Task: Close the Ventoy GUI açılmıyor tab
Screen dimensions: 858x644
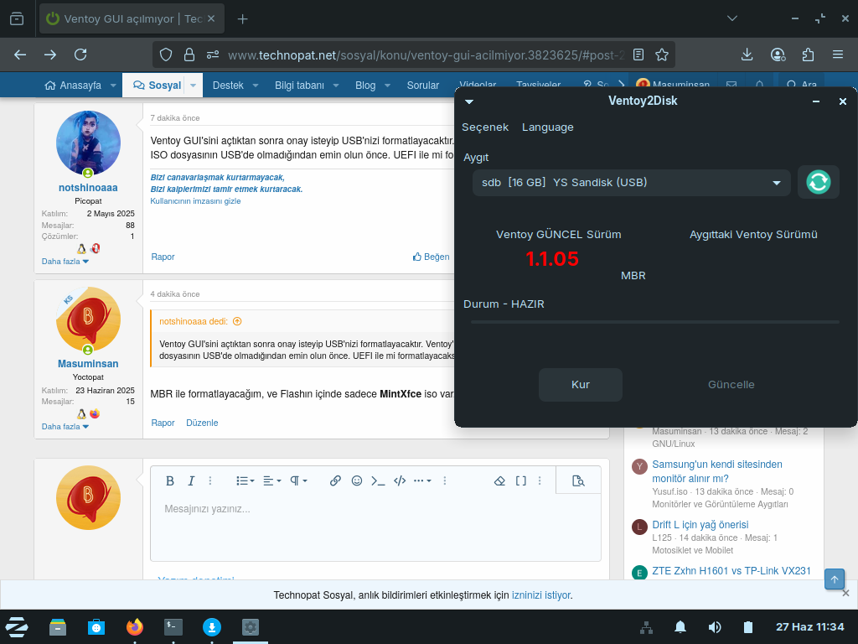Action: pos(211,18)
